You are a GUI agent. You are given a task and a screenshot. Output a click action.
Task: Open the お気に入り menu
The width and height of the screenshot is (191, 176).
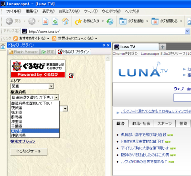pos(69,11)
